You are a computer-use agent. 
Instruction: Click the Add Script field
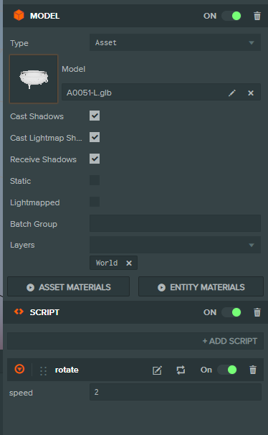[x=135, y=341]
